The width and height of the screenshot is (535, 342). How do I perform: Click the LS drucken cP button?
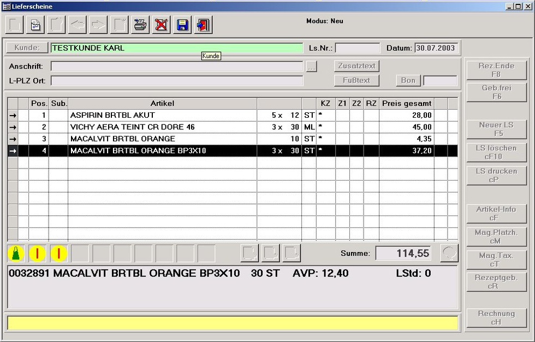pyautogui.click(x=496, y=175)
